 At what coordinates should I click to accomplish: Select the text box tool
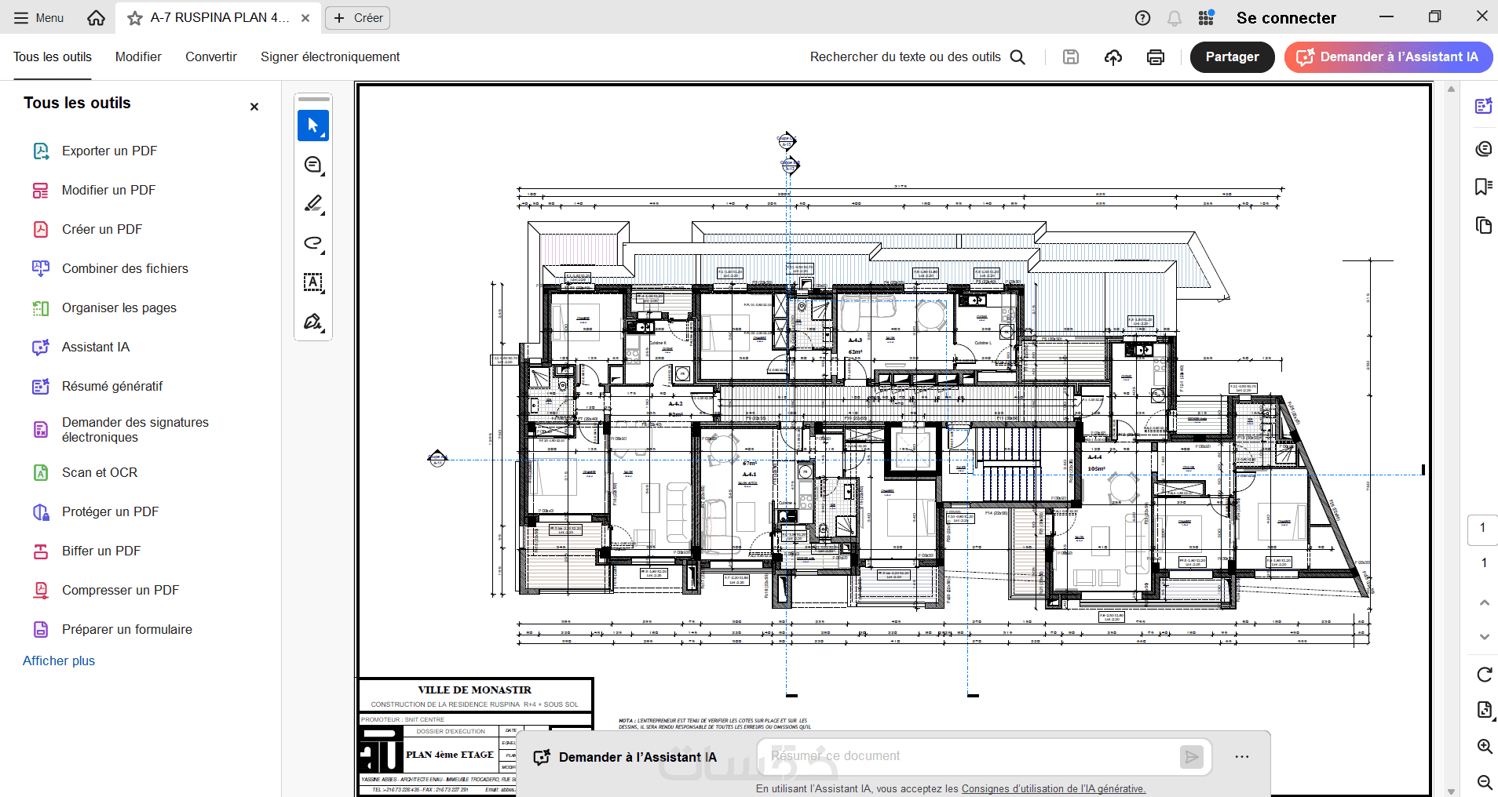[x=313, y=282]
